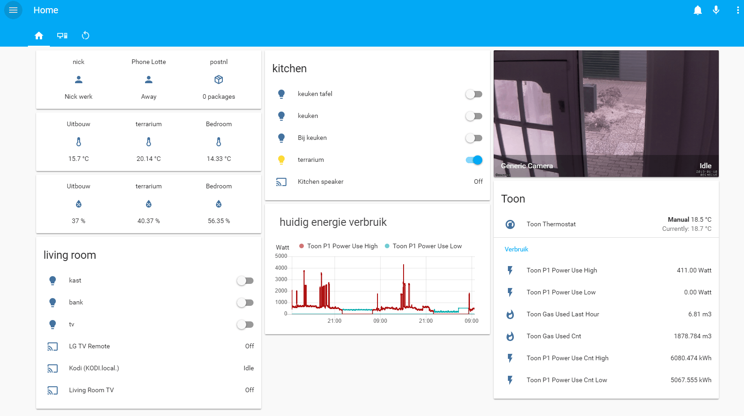
Task: Click the 6.81 m3 gas value
Action: [700, 315]
